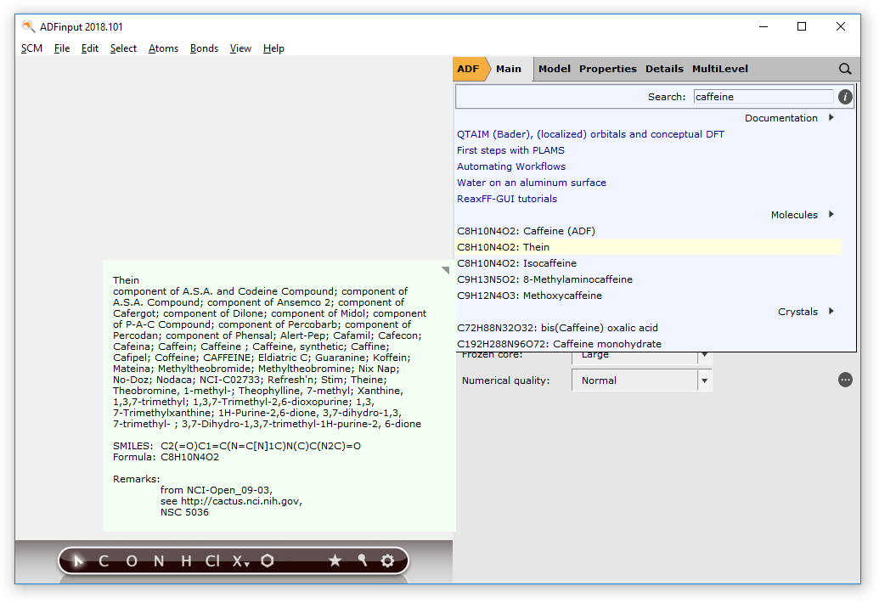Choose the Nitrogen (N) atom tool
Image resolution: width=879 pixels, height=603 pixels.
tap(159, 561)
